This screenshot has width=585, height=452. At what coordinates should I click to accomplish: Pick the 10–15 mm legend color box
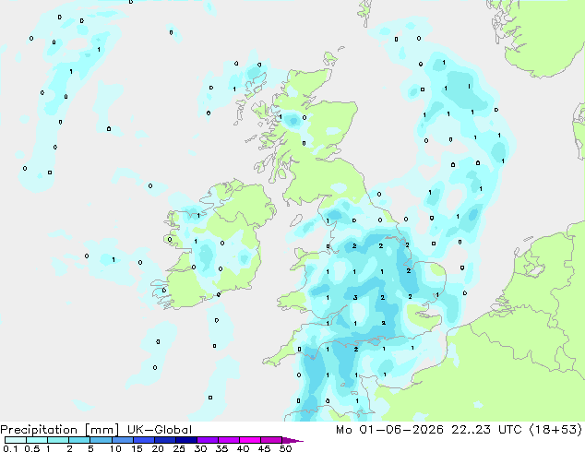[x=123, y=440]
